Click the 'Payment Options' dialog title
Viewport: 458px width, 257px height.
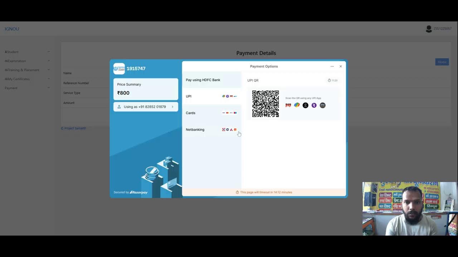pos(264,66)
